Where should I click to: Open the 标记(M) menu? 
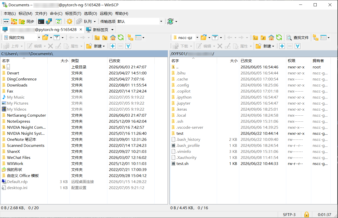[25, 14]
